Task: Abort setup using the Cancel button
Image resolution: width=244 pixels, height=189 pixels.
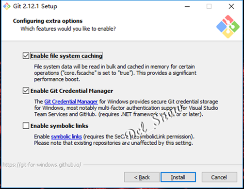Action: (219, 177)
